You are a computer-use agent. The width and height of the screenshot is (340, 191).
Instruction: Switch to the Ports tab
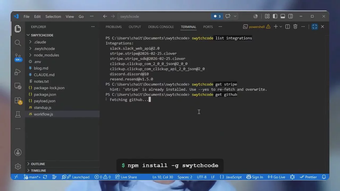click(208, 27)
